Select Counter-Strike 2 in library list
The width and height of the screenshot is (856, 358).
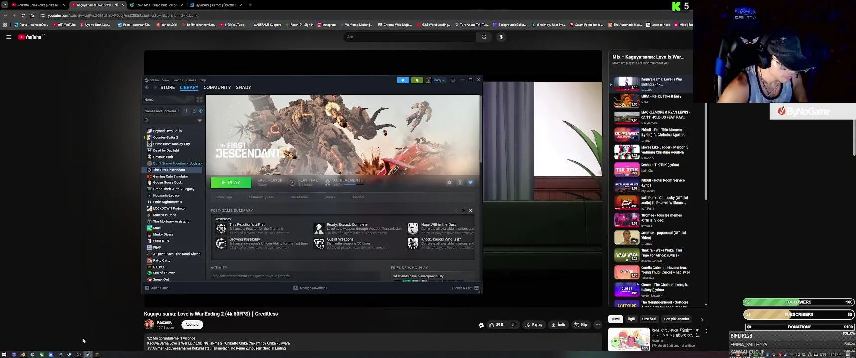165,137
